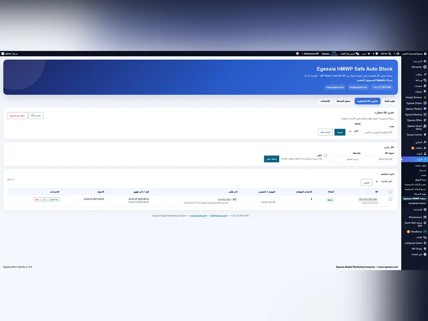
Task: Open the LiteSpeed Cache diamond icon
Action: pyautogui.click(x=425, y=243)
